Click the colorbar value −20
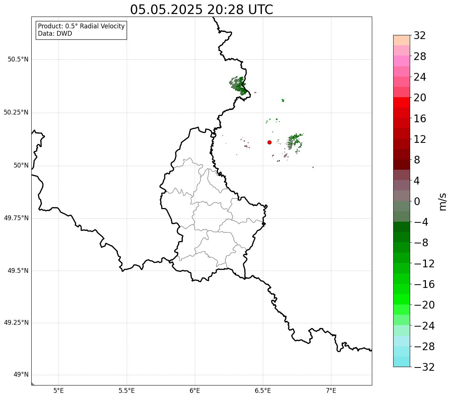The height and width of the screenshot is (398, 451). click(424, 305)
